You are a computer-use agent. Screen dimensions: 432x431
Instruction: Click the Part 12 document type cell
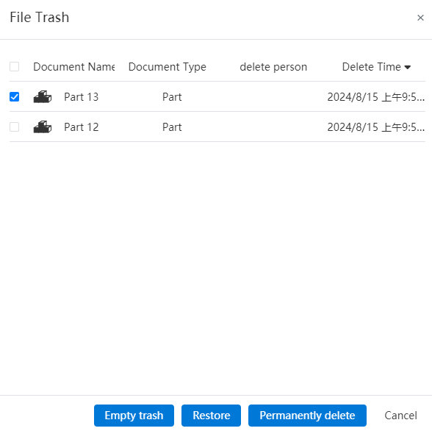coord(172,127)
